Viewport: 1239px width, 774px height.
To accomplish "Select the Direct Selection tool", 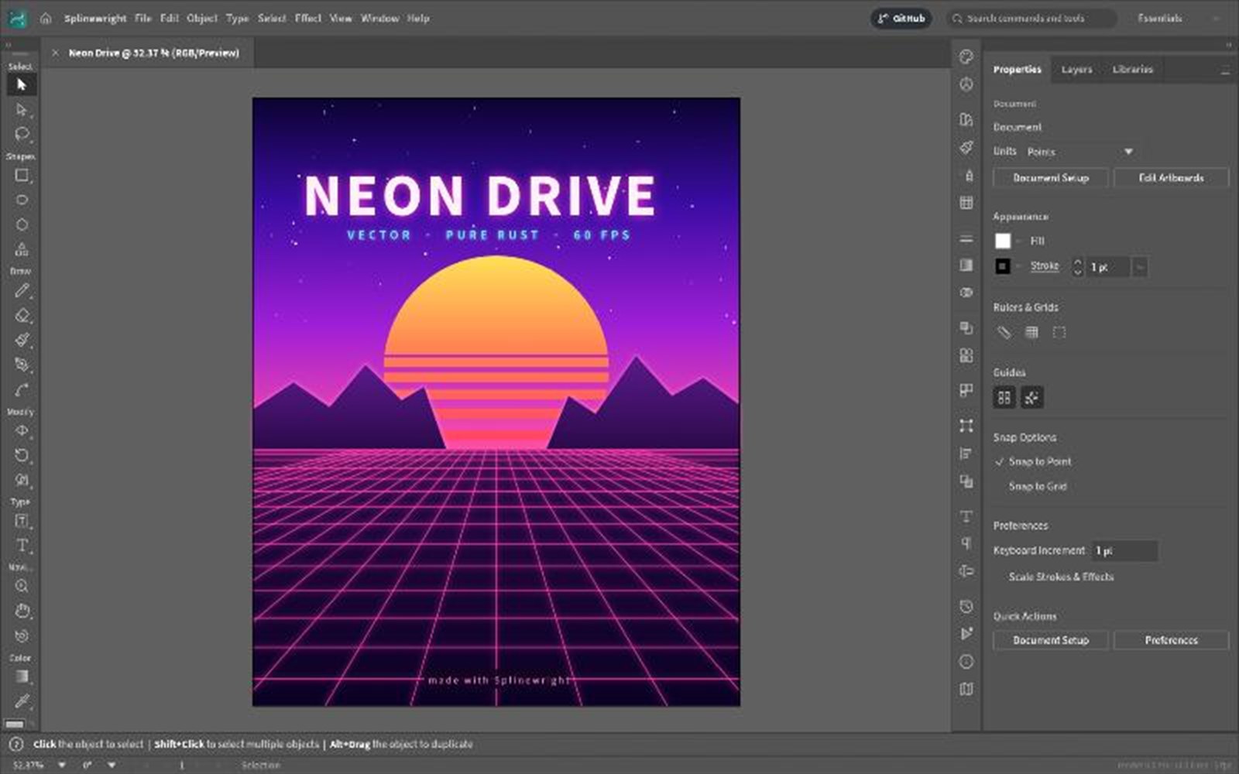I will coord(22,109).
